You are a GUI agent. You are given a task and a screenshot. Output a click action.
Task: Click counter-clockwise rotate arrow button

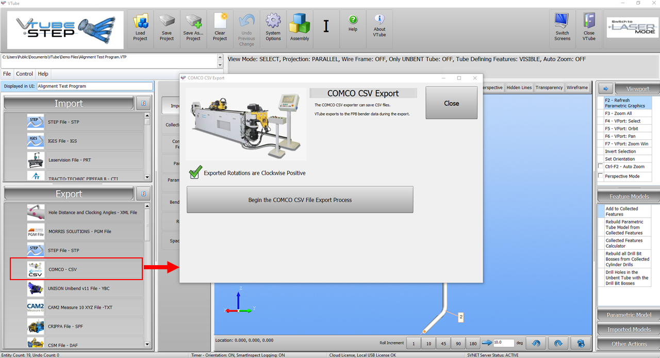click(536, 343)
